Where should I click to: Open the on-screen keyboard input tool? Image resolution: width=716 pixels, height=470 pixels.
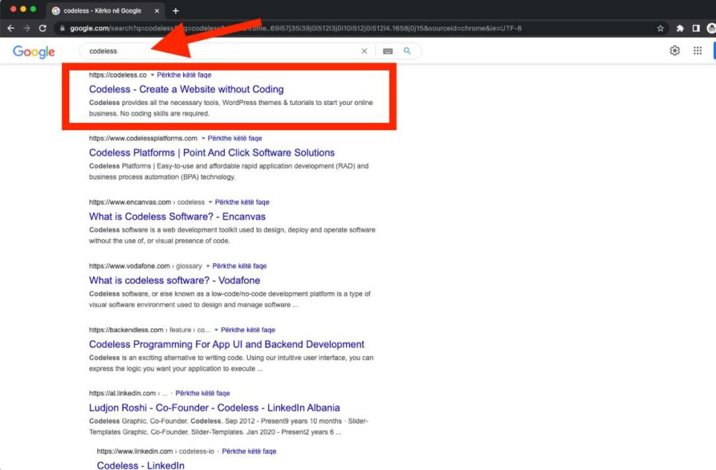pyautogui.click(x=387, y=51)
